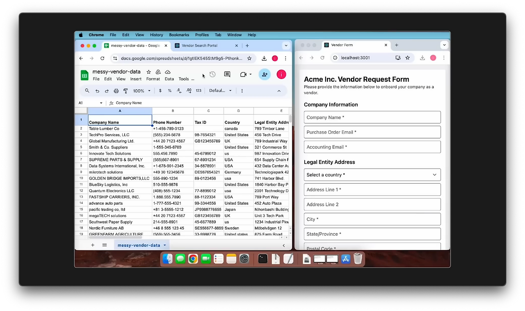Select cell containing Global Manufacturing Ltd.

(x=120, y=141)
